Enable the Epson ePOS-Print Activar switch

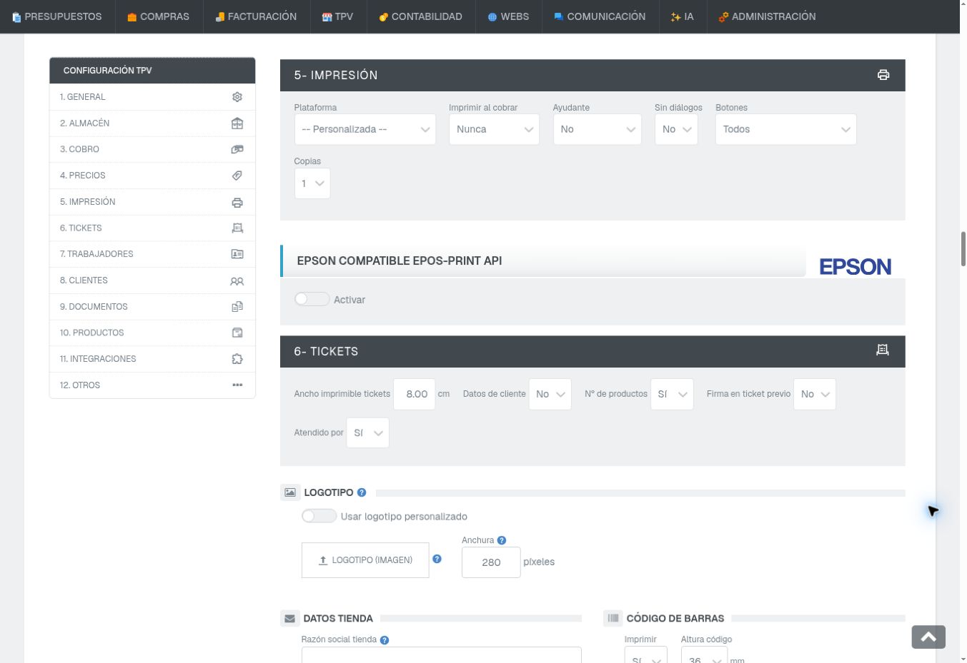312,299
